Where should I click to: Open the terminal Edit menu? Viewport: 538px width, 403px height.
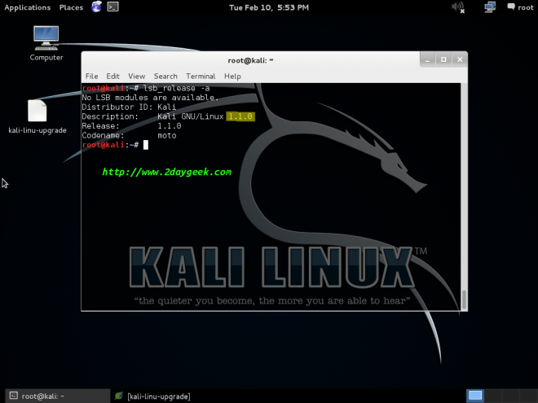coord(112,76)
